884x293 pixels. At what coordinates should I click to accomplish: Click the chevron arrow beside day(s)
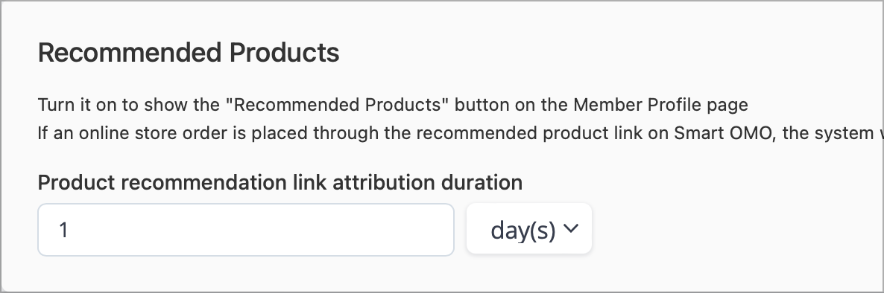pos(570,228)
